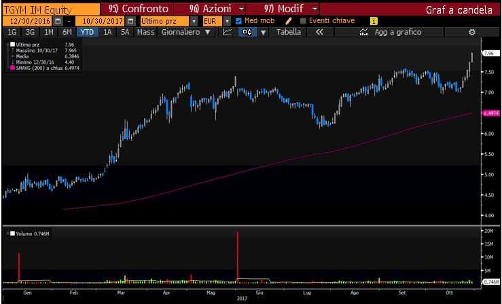This screenshot has height=304, width=502.
Task: Enable the Eventi chiave checkbox
Action: [303, 21]
